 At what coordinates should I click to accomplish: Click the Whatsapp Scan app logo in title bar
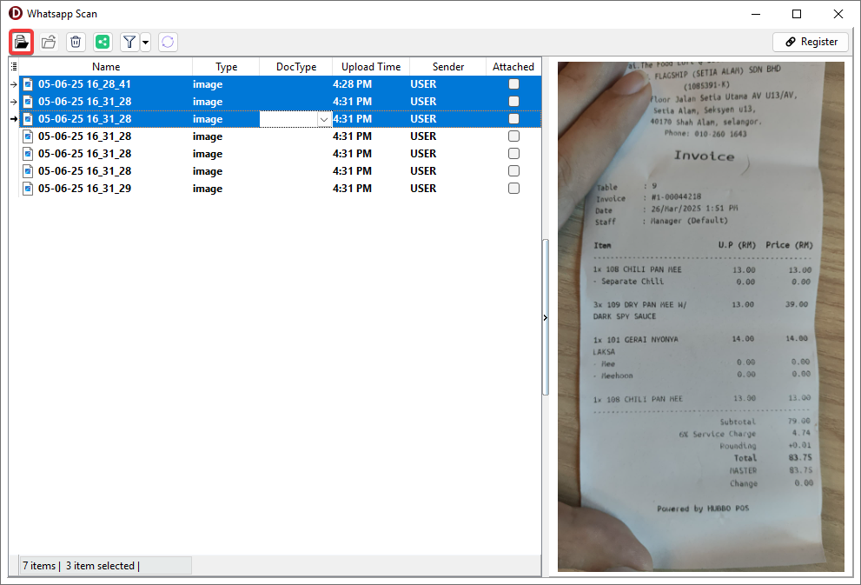pyautogui.click(x=16, y=13)
